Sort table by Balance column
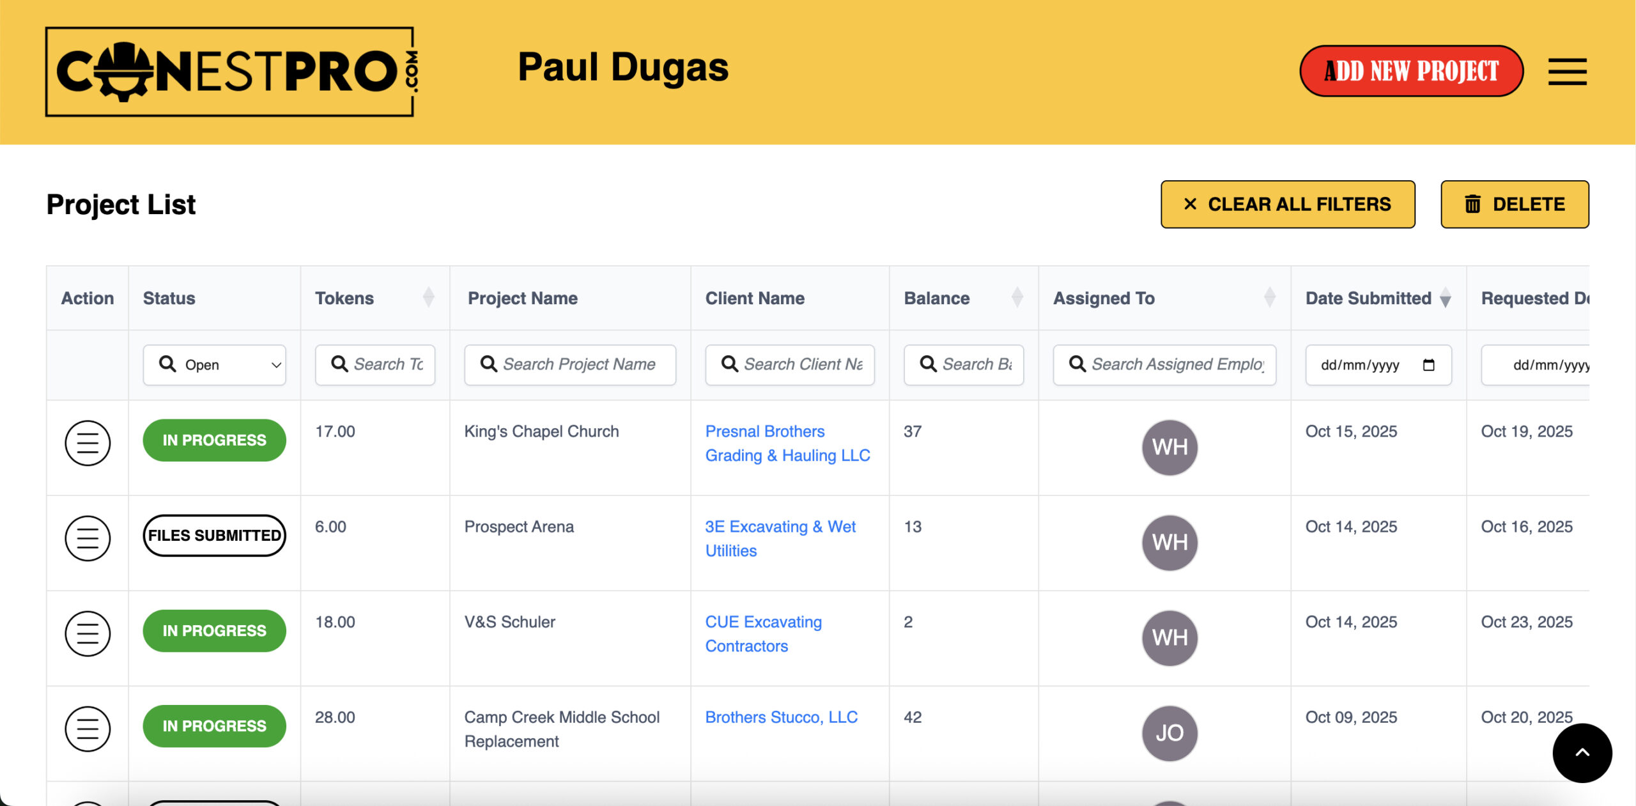1636x806 pixels. click(x=1017, y=298)
